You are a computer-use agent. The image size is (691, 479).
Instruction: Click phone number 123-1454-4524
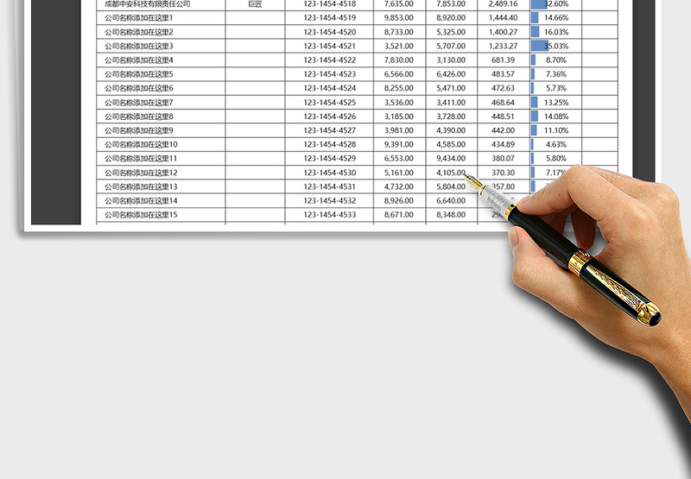(330, 89)
